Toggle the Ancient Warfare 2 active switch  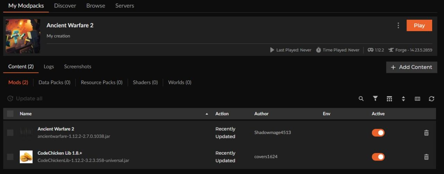378,133
